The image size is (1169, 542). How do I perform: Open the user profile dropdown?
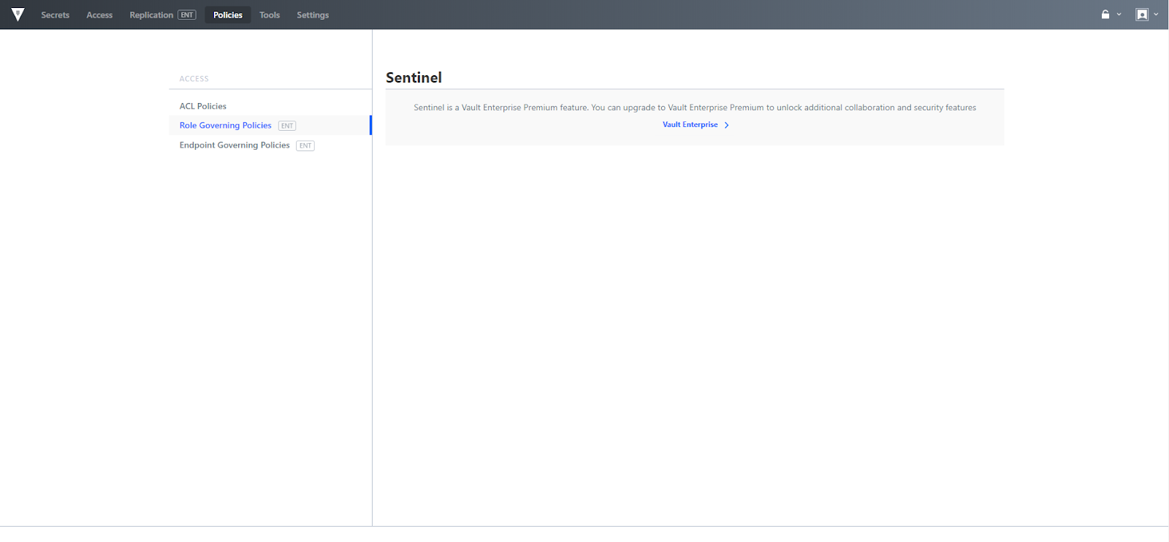1147,15
